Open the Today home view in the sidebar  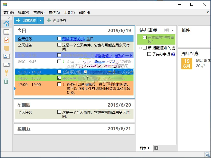click(x=6, y=24)
